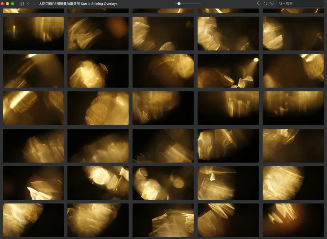Go forward with the right arrow
The width and height of the screenshot is (327, 239).
pyautogui.click(x=34, y=4)
